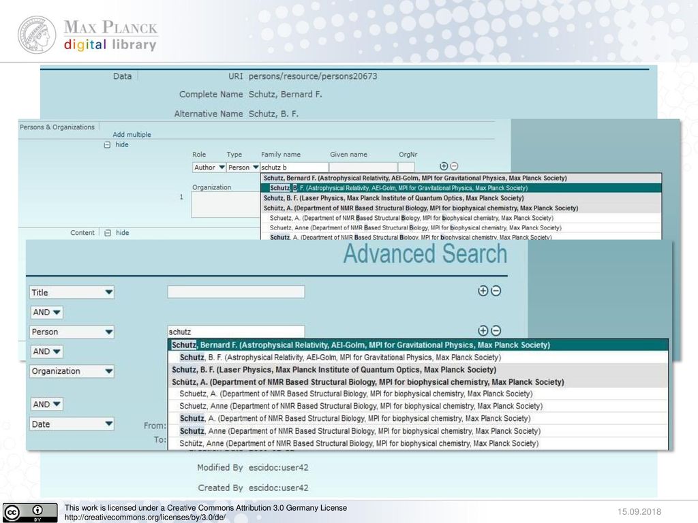Collapse the Content section hide toggle

tap(107, 233)
